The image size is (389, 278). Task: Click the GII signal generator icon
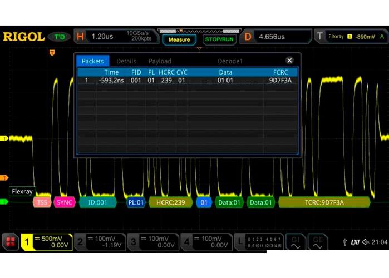pos(318,241)
